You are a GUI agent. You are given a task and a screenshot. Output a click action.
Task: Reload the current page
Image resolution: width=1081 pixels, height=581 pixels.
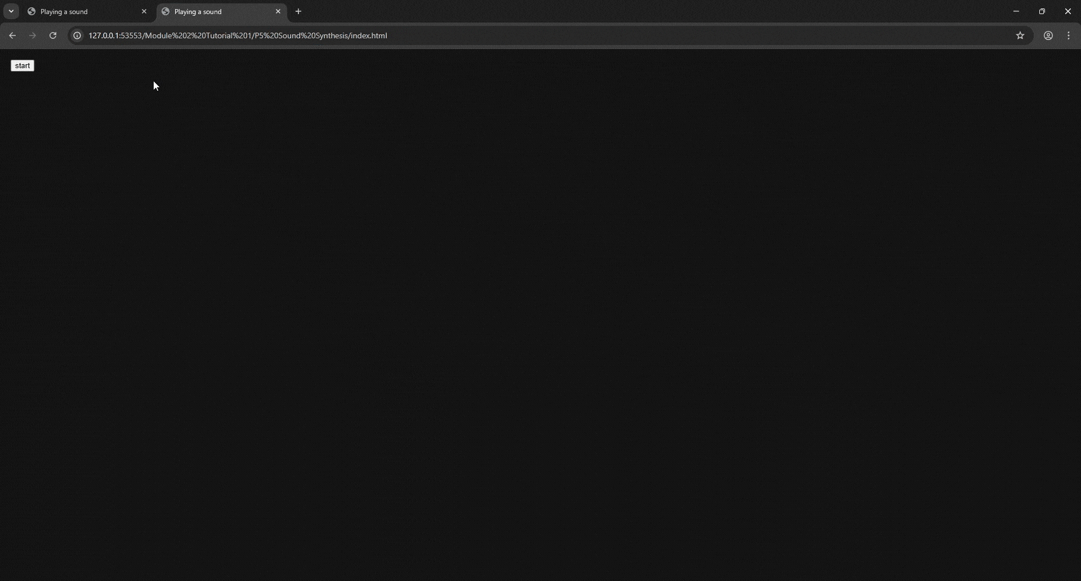[52, 35]
